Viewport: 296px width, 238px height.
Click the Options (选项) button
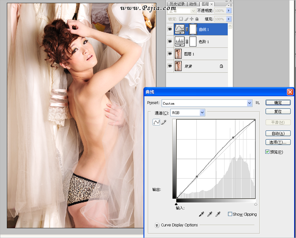coord(278,142)
